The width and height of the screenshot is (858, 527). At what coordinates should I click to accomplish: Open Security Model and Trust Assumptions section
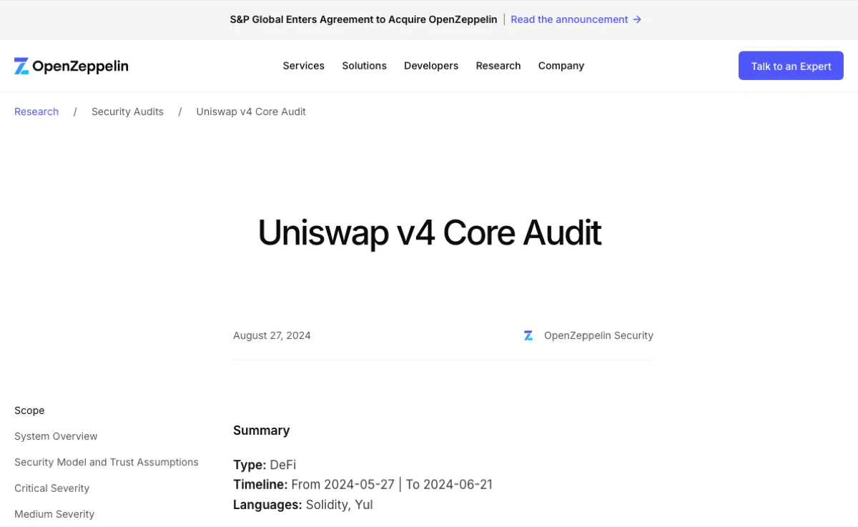pyautogui.click(x=107, y=462)
